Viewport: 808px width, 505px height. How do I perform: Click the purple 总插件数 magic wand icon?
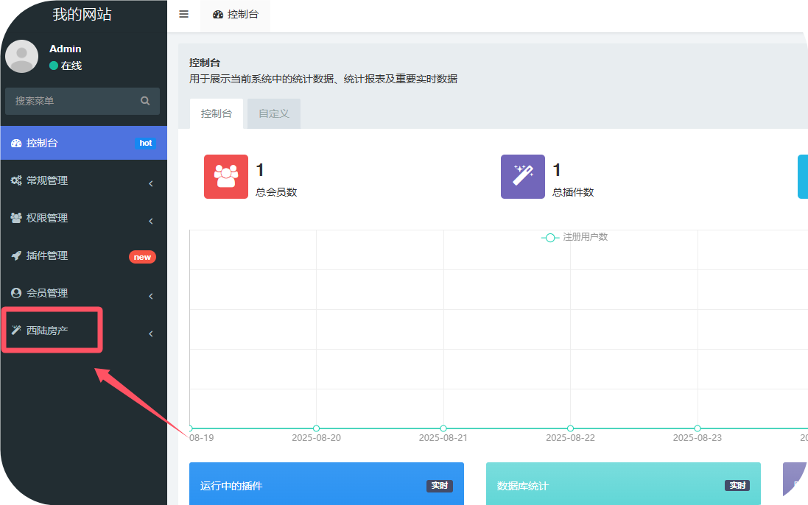point(523,177)
